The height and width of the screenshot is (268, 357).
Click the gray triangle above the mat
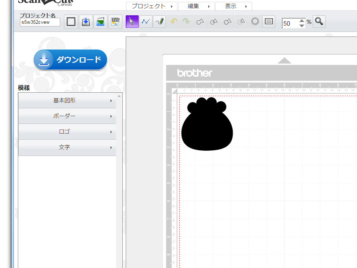[284, 61]
